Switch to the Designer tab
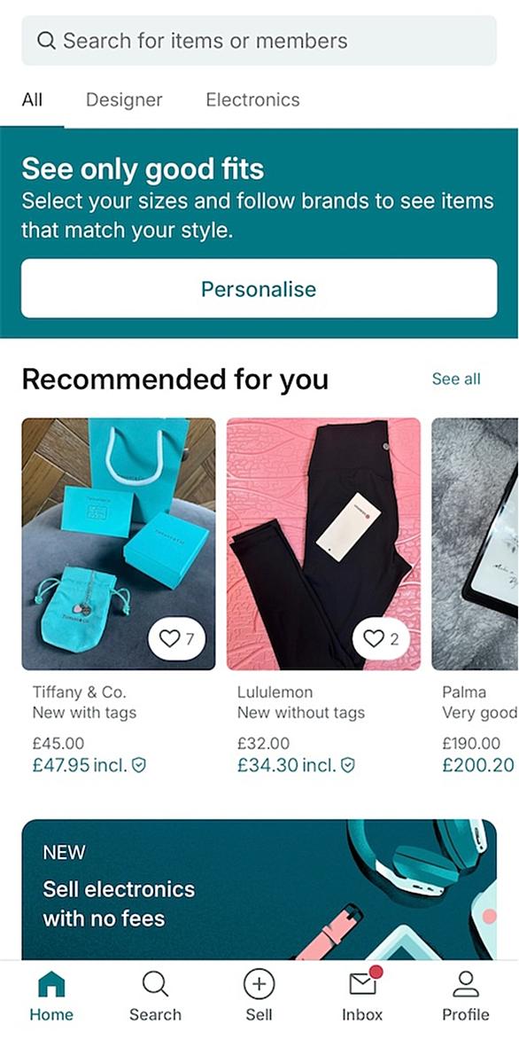The width and height of the screenshot is (519, 1047). [124, 100]
